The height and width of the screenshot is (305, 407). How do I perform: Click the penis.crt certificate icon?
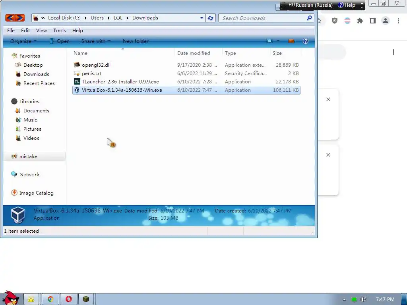point(77,73)
